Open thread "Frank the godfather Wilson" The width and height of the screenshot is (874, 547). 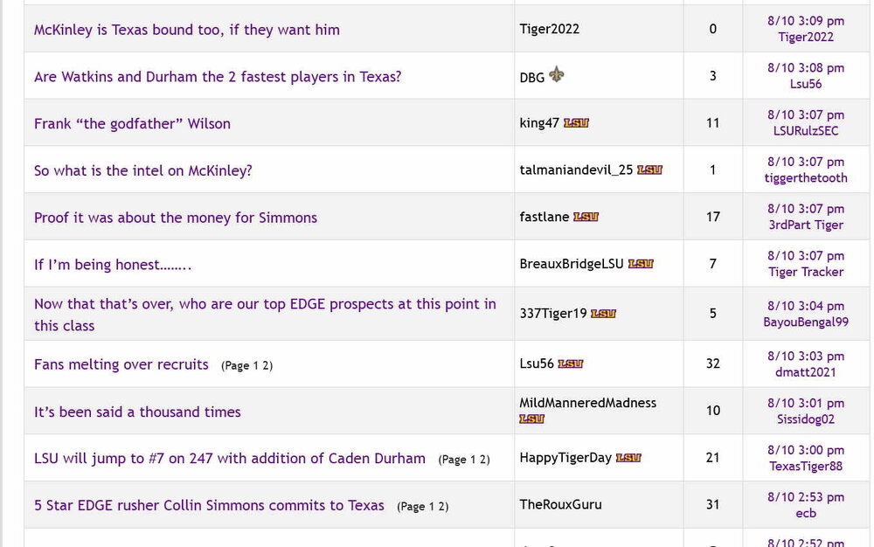coord(132,124)
